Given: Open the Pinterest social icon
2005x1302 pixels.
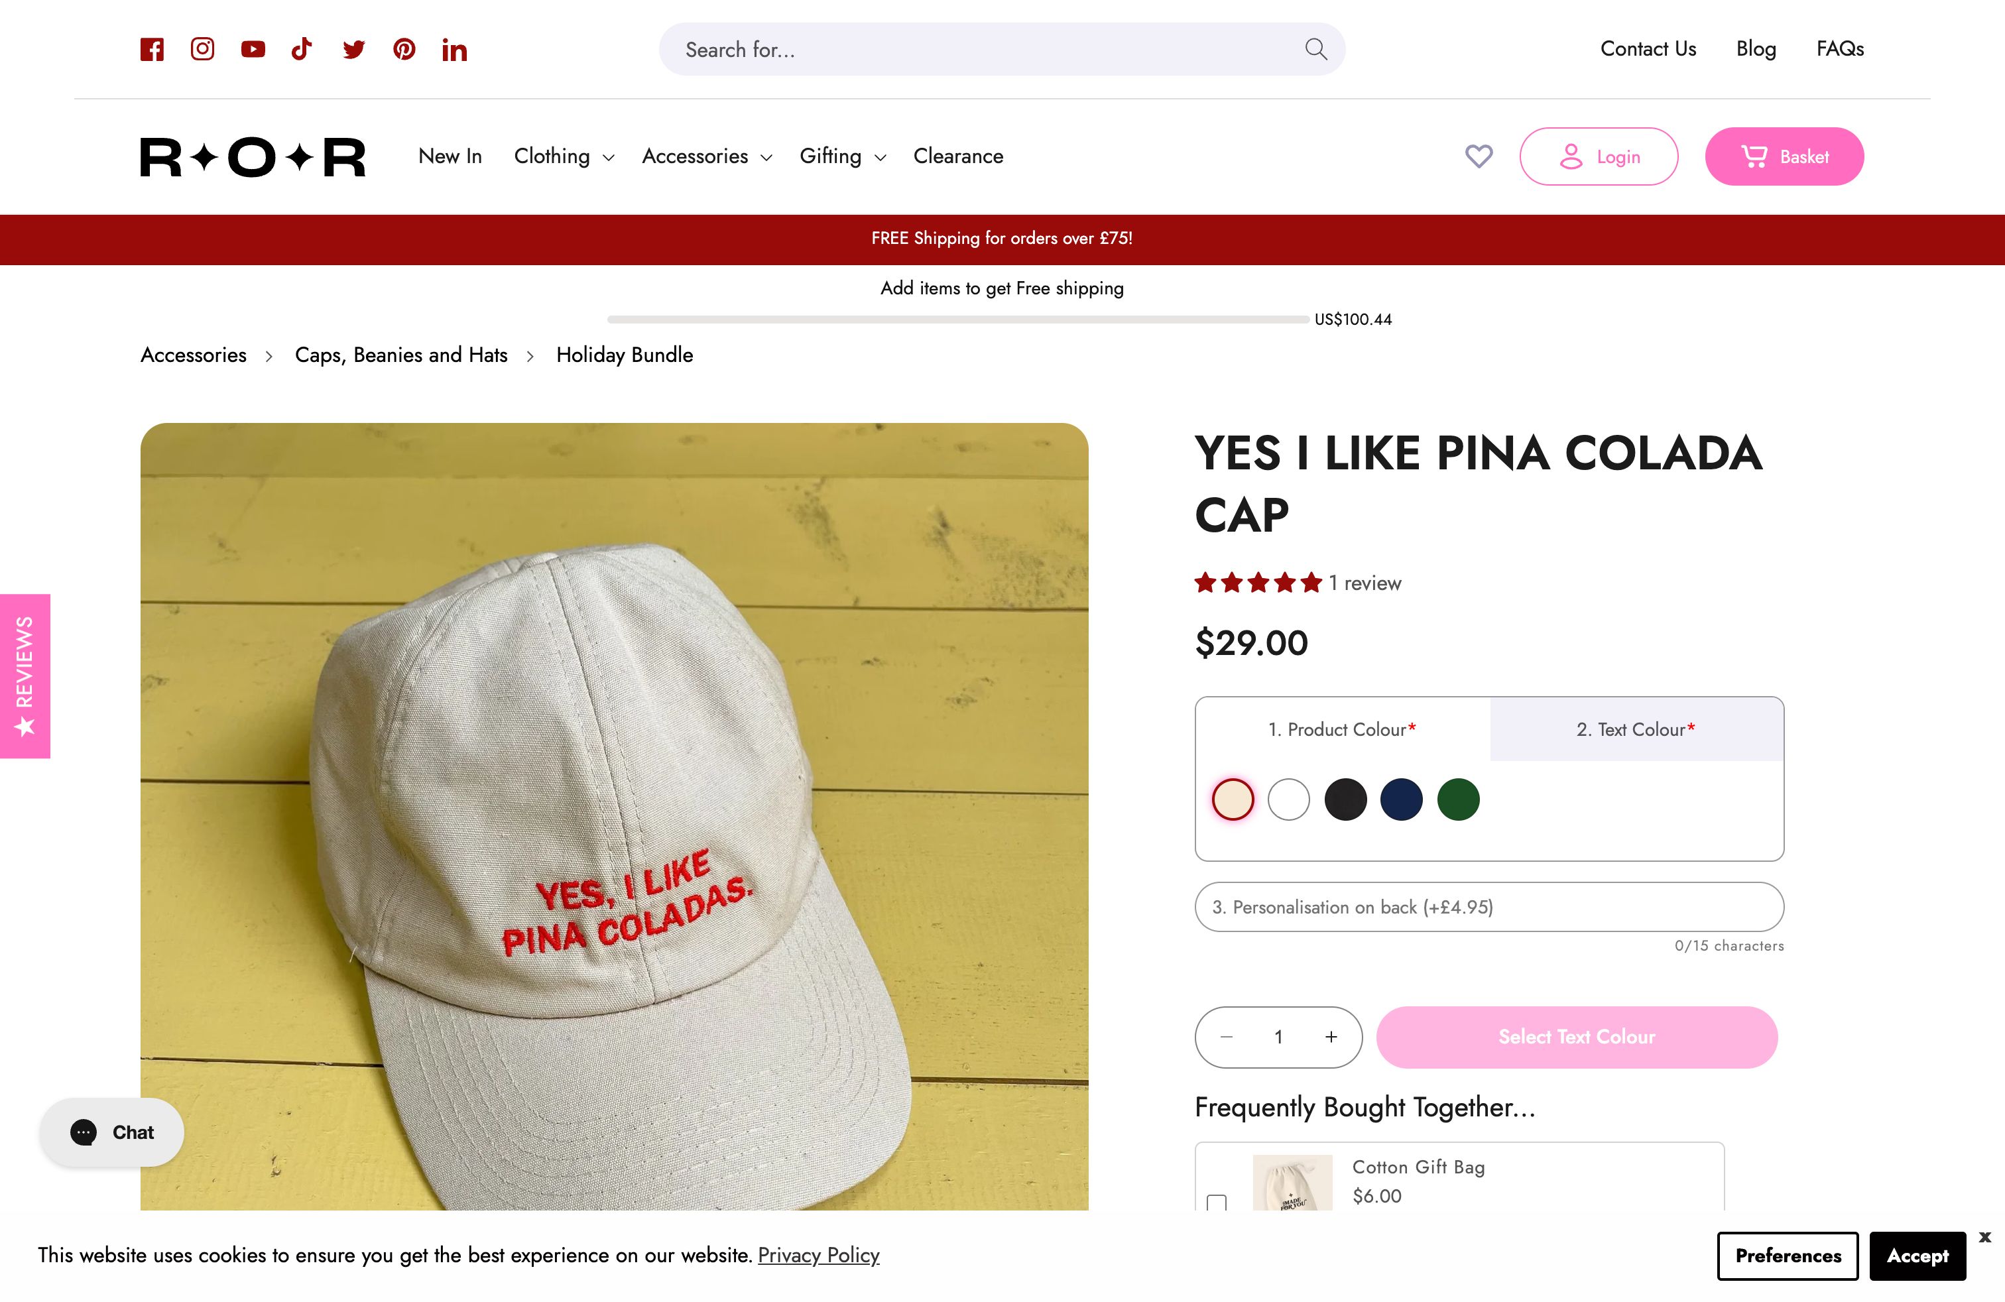Looking at the screenshot, I should pos(404,50).
